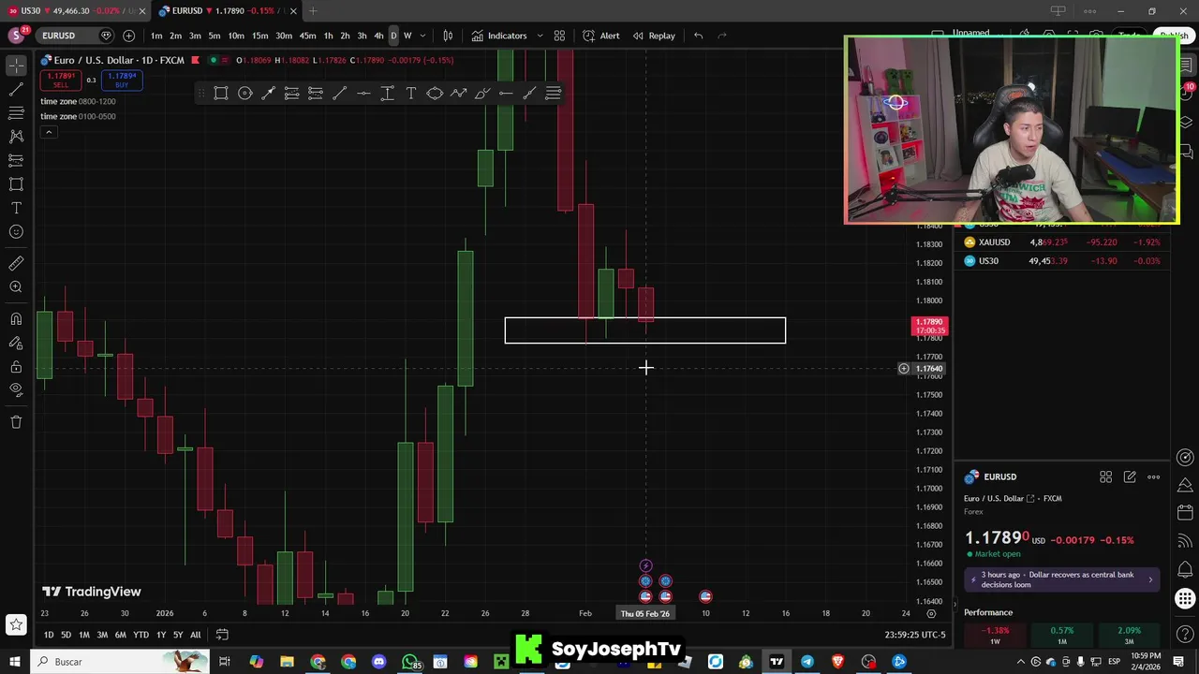1199x674 pixels.
Task: Switch to the 4h timeframe
Action: [378, 36]
